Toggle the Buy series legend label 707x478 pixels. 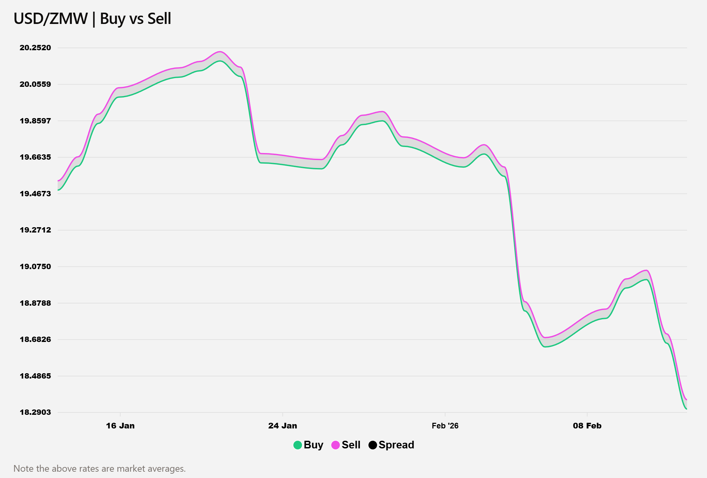click(x=313, y=445)
